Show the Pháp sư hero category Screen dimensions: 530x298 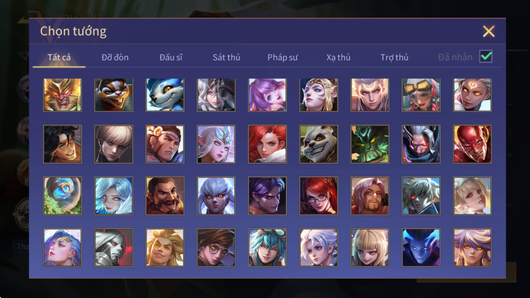click(x=282, y=57)
